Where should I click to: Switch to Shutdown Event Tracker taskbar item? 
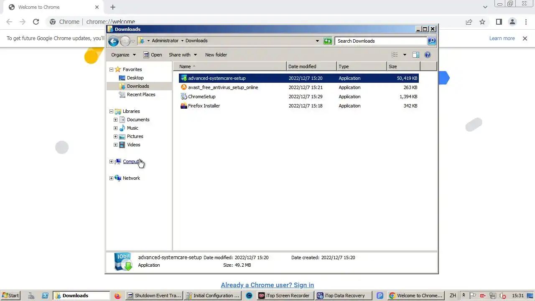click(x=154, y=296)
